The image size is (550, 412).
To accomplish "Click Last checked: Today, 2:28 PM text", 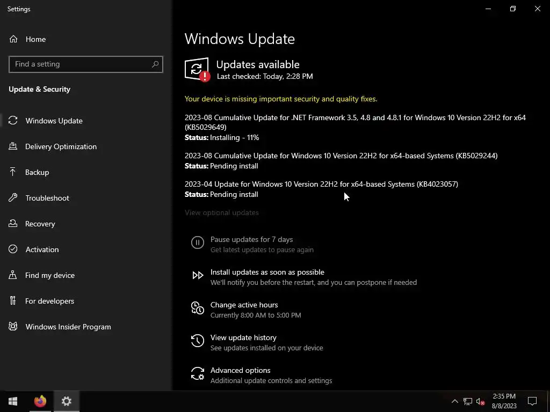I will pyautogui.click(x=265, y=76).
